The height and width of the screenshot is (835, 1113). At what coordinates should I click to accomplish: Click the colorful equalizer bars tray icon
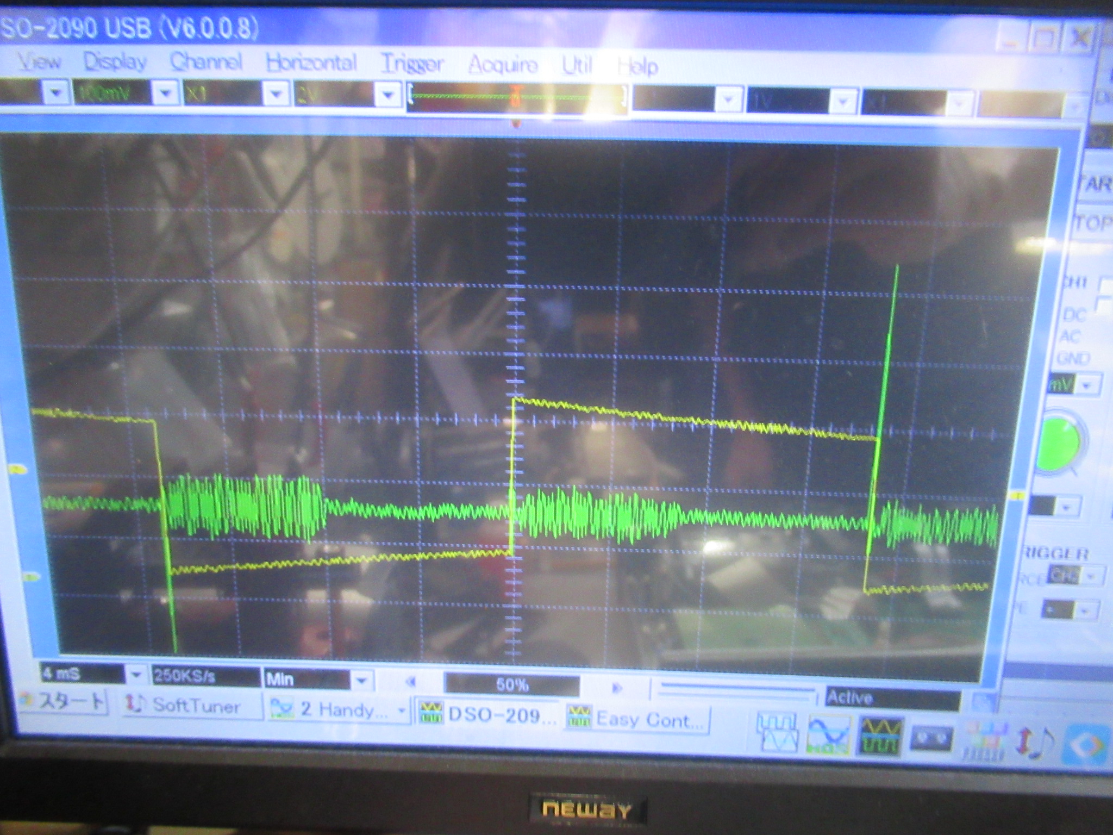tap(985, 741)
